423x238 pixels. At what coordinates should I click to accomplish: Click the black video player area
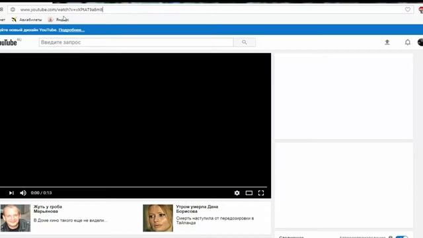point(135,119)
